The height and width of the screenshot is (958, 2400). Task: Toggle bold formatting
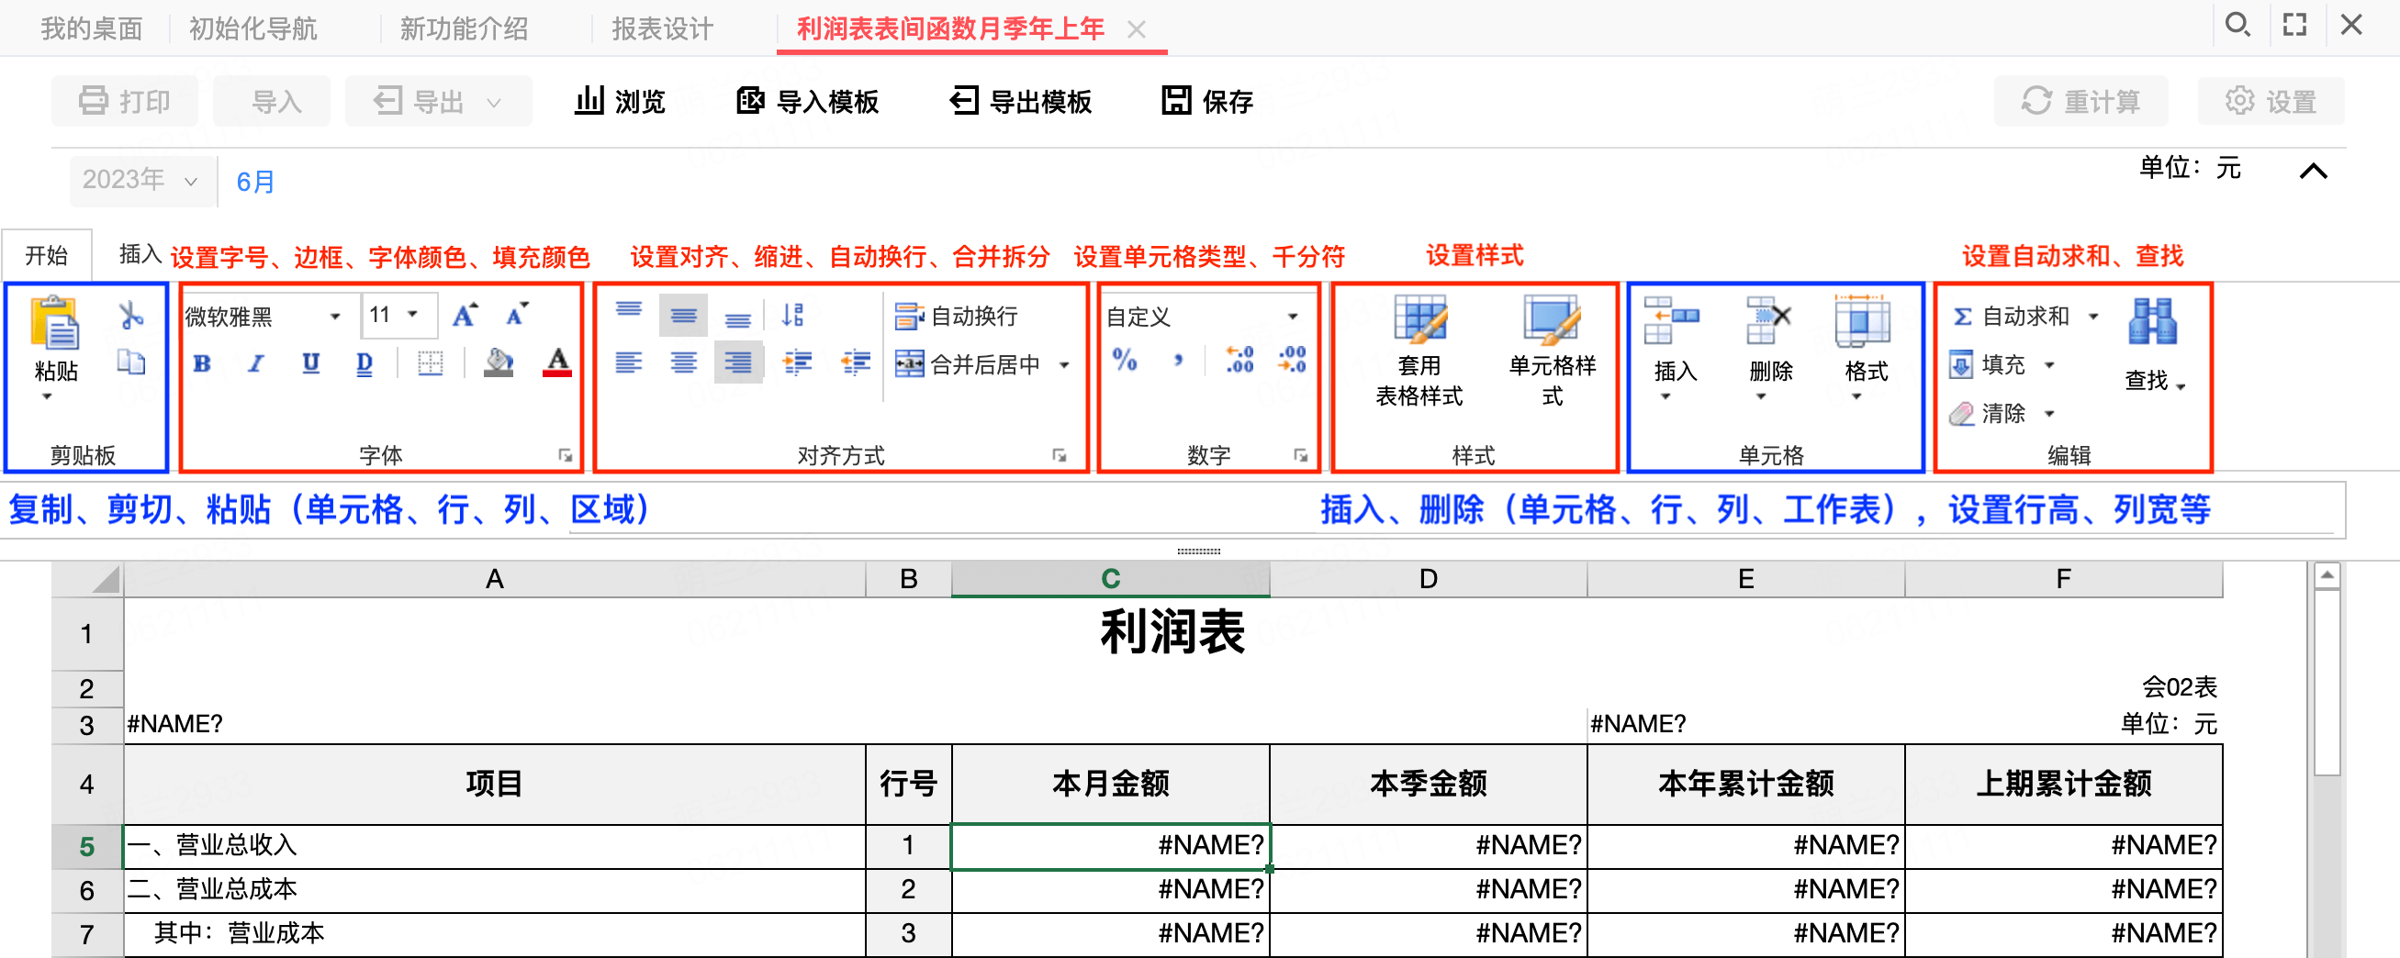[x=202, y=363]
